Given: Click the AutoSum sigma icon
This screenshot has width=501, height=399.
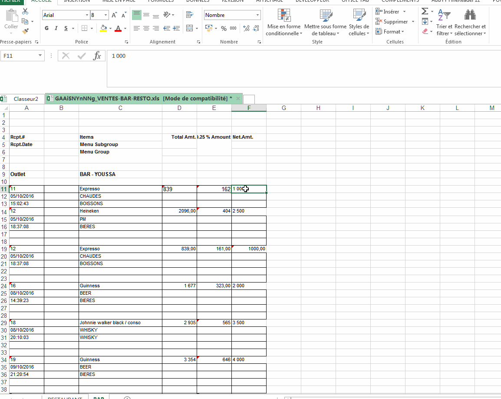Looking at the screenshot, I should [x=425, y=12].
